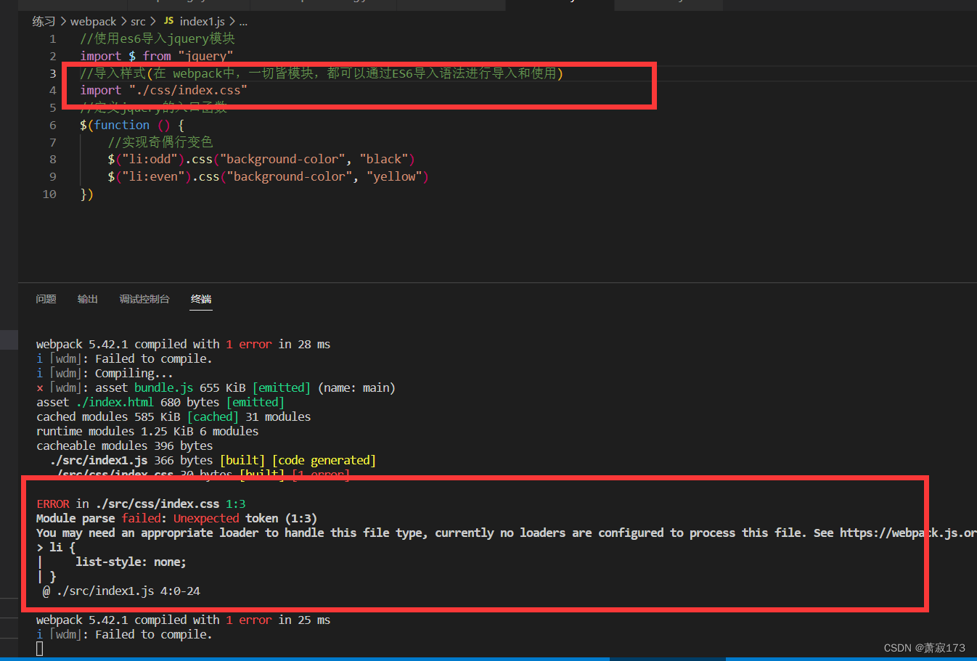
Task: Click the "Compiling..." wdm line
Action: point(105,373)
